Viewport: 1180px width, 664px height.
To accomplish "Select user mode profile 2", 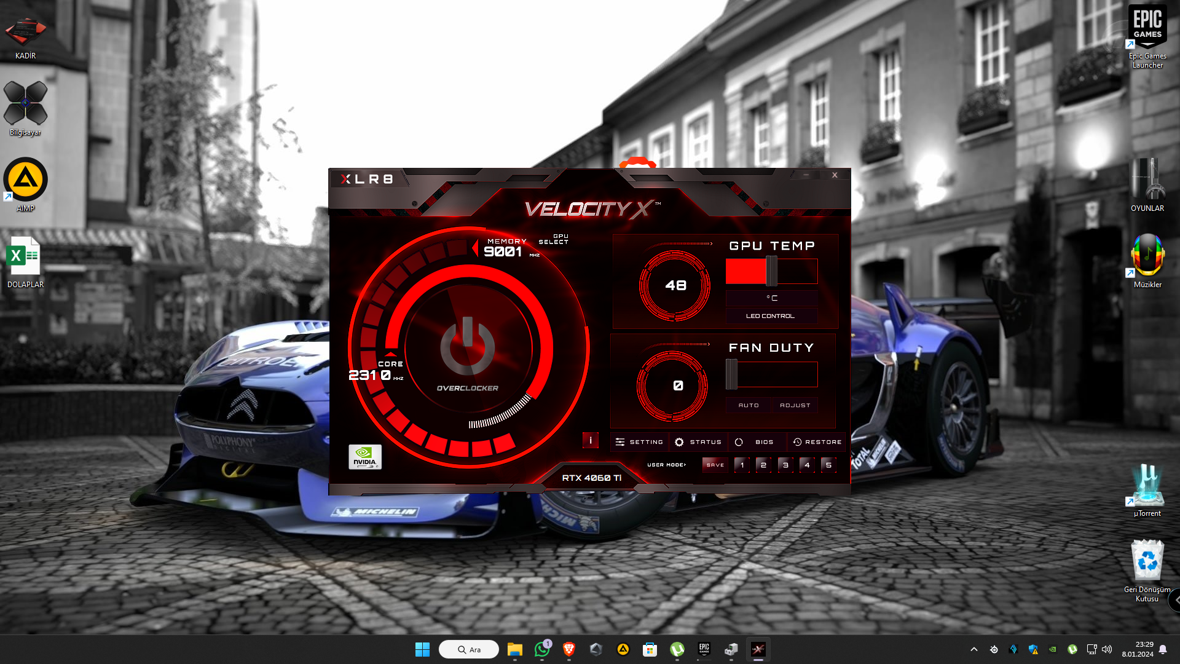I will click(763, 465).
